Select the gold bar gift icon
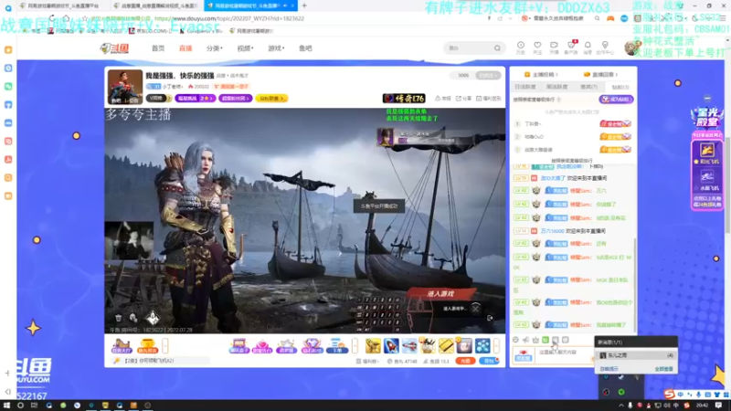 coord(446,346)
